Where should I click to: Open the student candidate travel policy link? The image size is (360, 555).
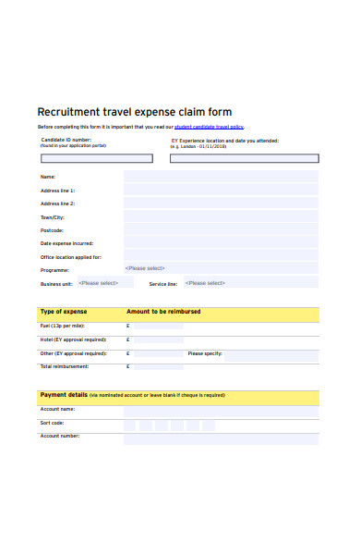[x=209, y=127]
